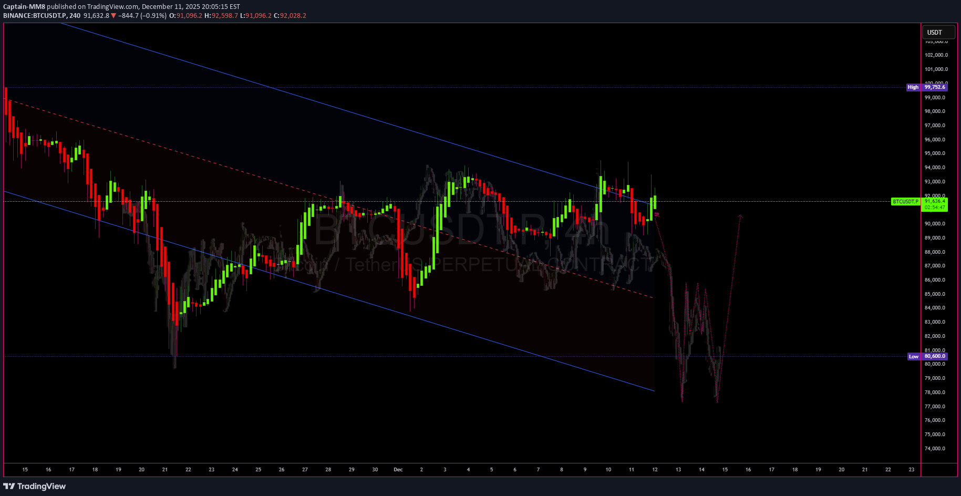Click the 102,000.0 price scale label
The image size is (961, 496).
coord(936,55)
